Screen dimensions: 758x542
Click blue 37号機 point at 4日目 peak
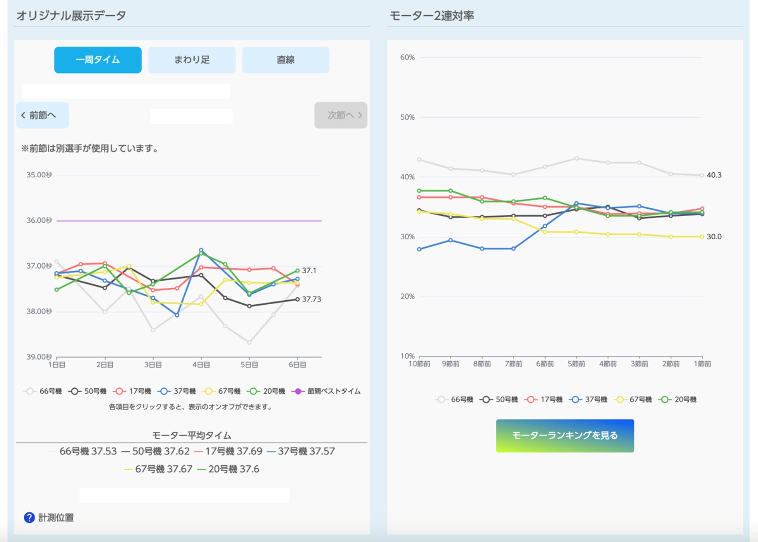point(201,250)
